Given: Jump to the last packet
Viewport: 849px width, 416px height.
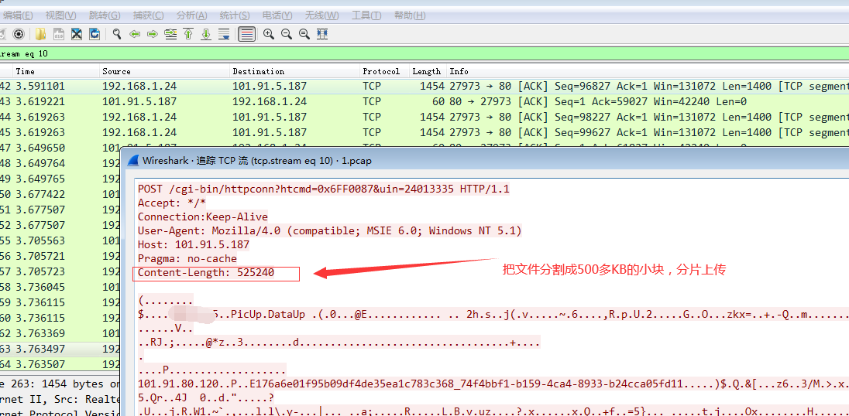Looking at the screenshot, I should click(x=206, y=34).
